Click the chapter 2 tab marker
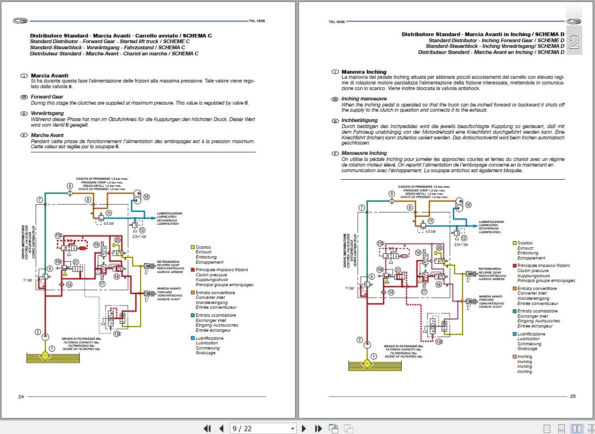595x434 pixels. tap(574, 43)
